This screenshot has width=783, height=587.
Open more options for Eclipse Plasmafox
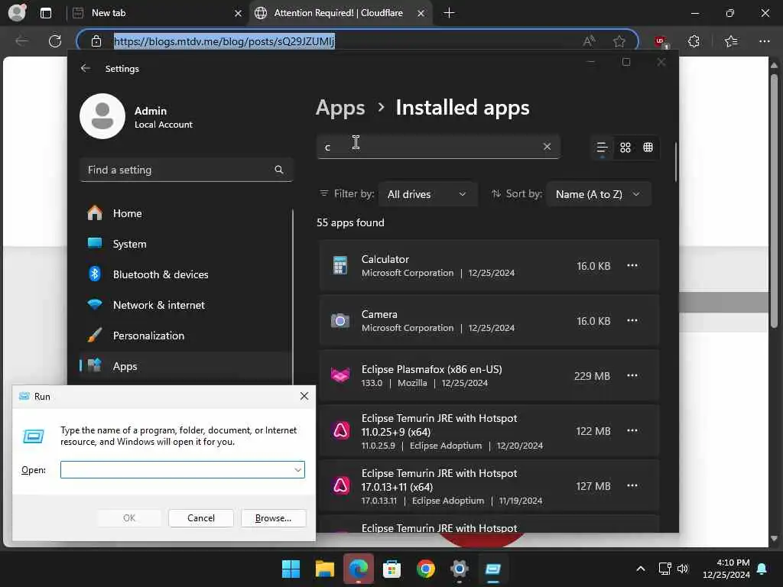click(x=632, y=375)
